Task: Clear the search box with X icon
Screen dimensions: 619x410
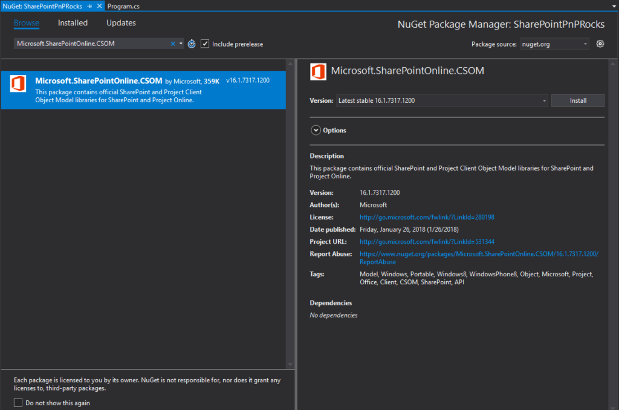Action: [172, 44]
